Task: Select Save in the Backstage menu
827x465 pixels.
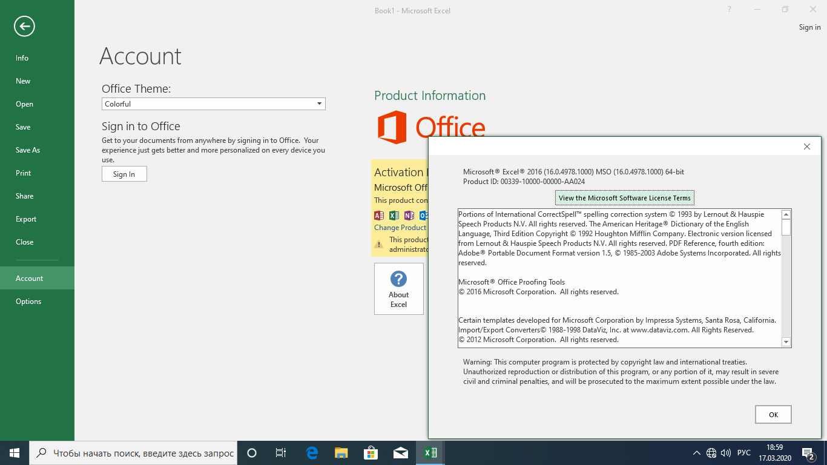Action: [37, 127]
